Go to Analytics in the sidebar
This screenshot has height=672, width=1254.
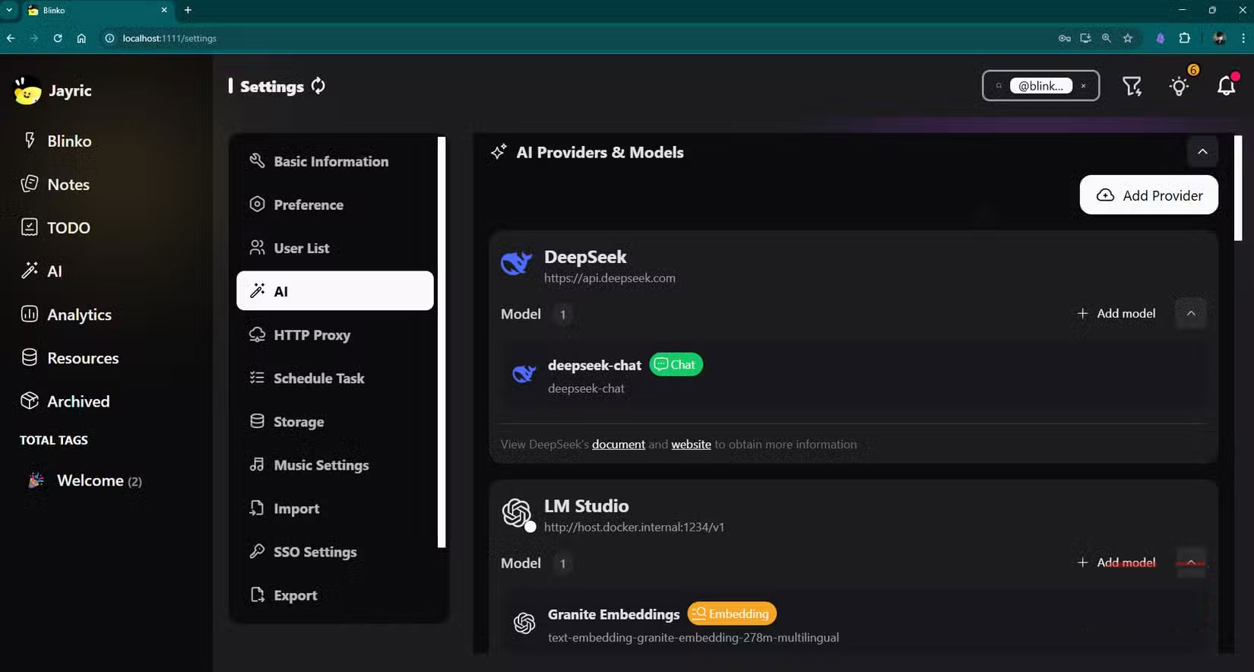point(79,315)
